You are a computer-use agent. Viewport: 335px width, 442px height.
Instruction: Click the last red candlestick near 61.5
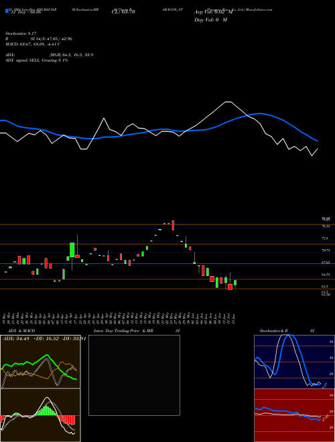tap(230, 287)
